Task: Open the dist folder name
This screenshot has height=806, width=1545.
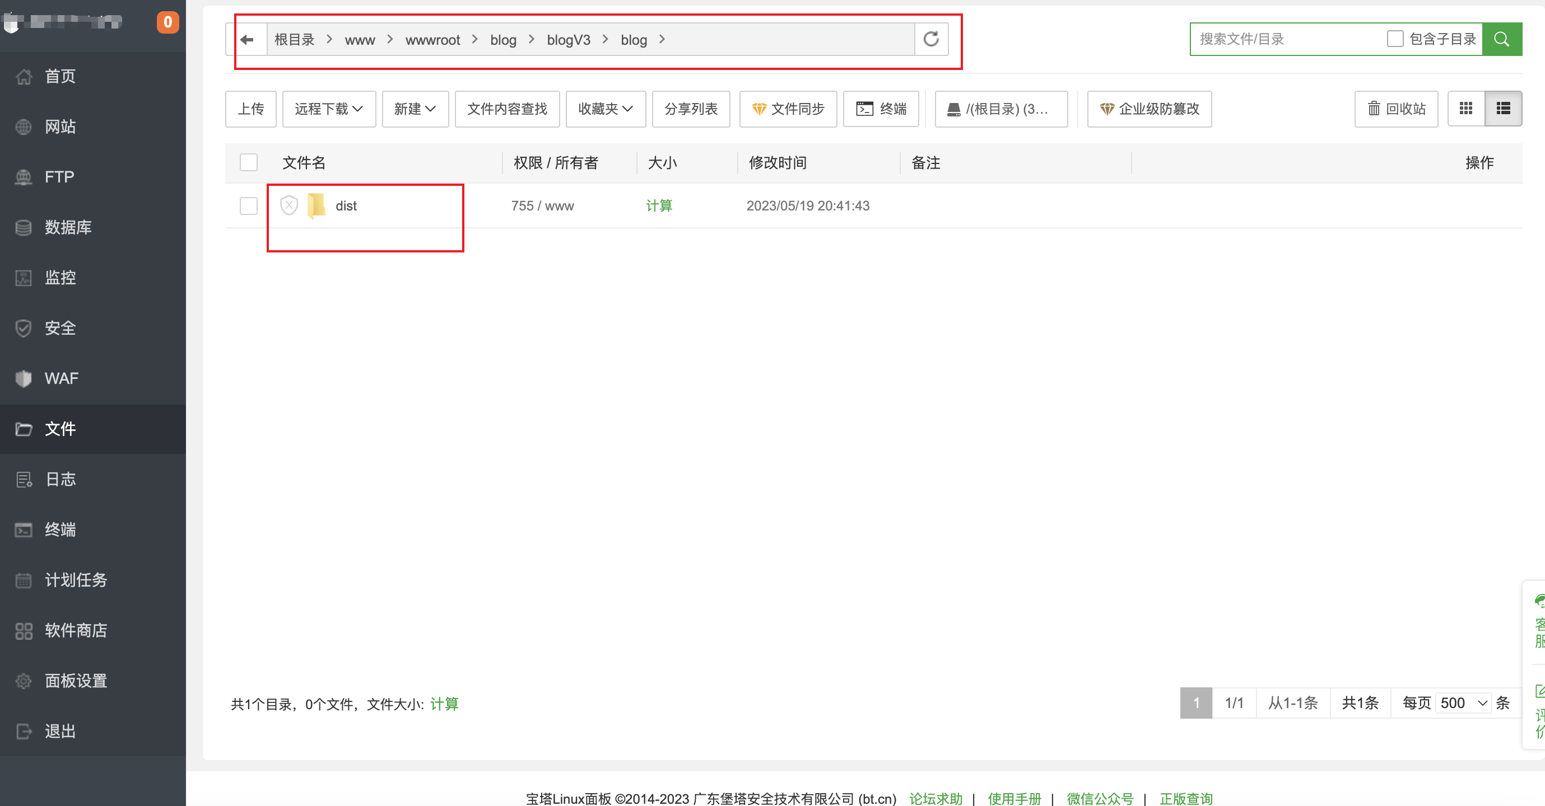Action: coord(346,206)
